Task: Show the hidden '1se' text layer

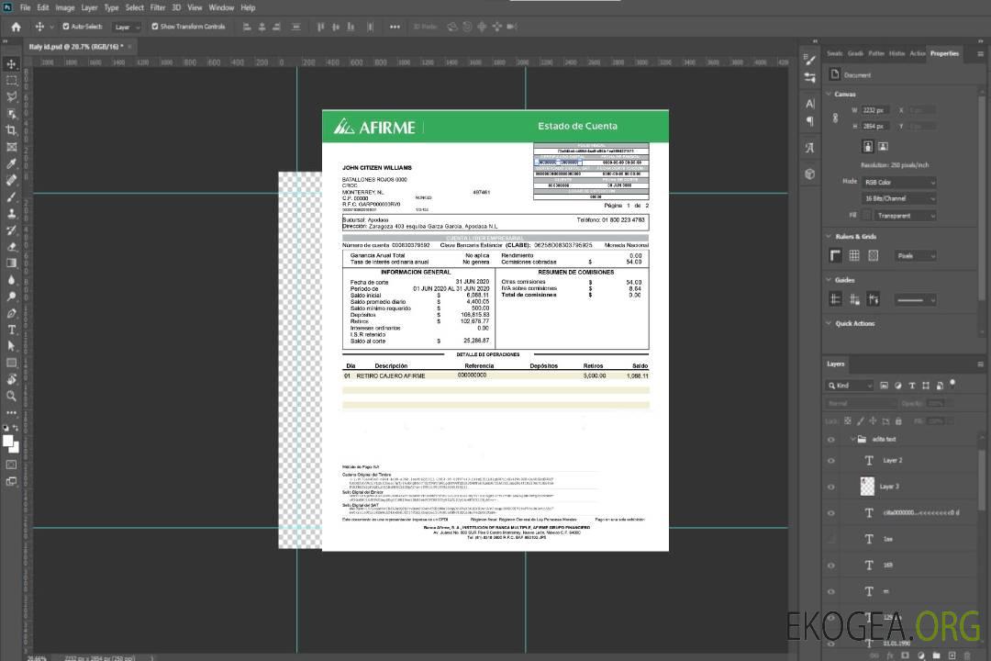Action: tap(831, 539)
